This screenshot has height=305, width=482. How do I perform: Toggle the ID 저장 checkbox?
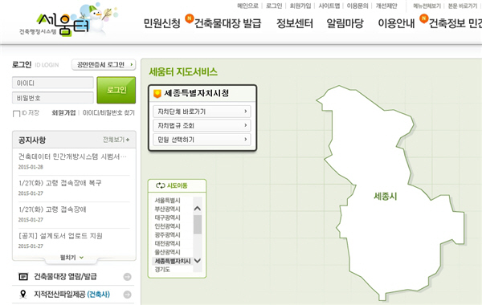tap(16, 114)
